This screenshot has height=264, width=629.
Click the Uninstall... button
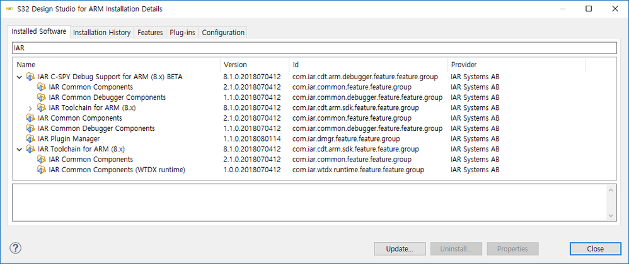coord(456,249)
